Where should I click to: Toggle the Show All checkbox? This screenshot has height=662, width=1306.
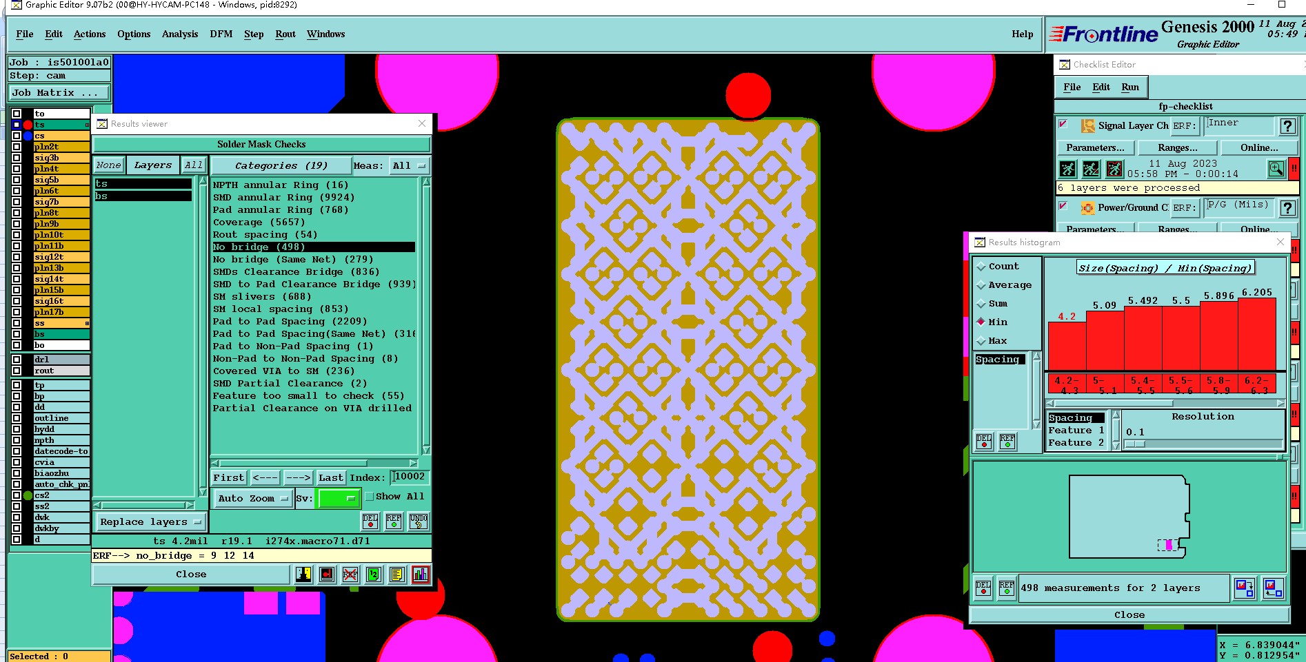[370, 497]
